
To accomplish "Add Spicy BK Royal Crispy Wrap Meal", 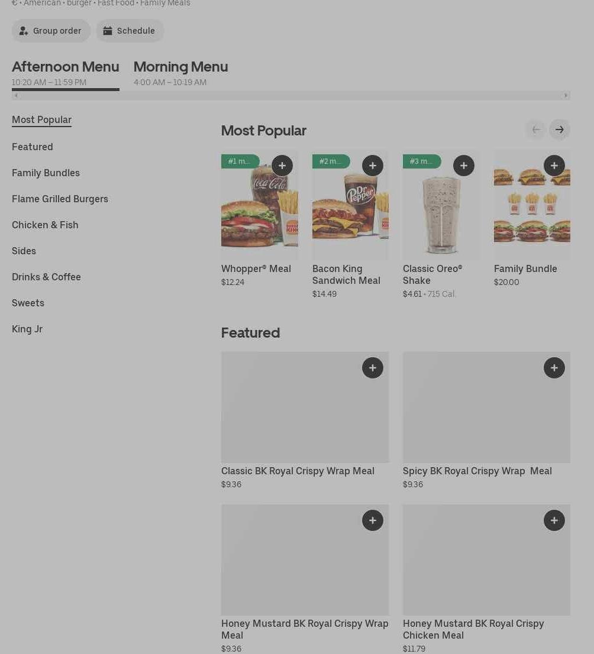I will click(554, 368).
